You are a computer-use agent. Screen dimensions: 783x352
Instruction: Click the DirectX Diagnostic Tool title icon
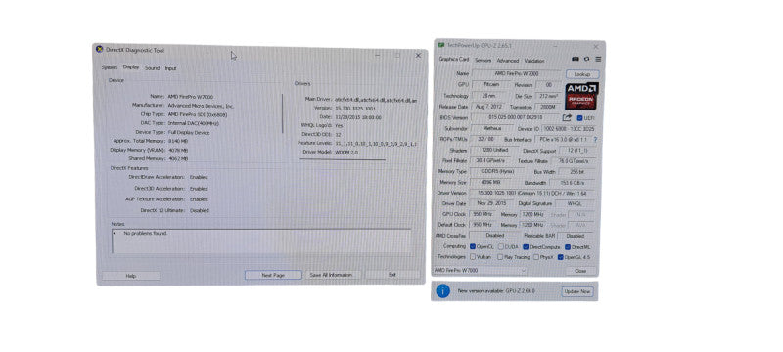[100, 49]
